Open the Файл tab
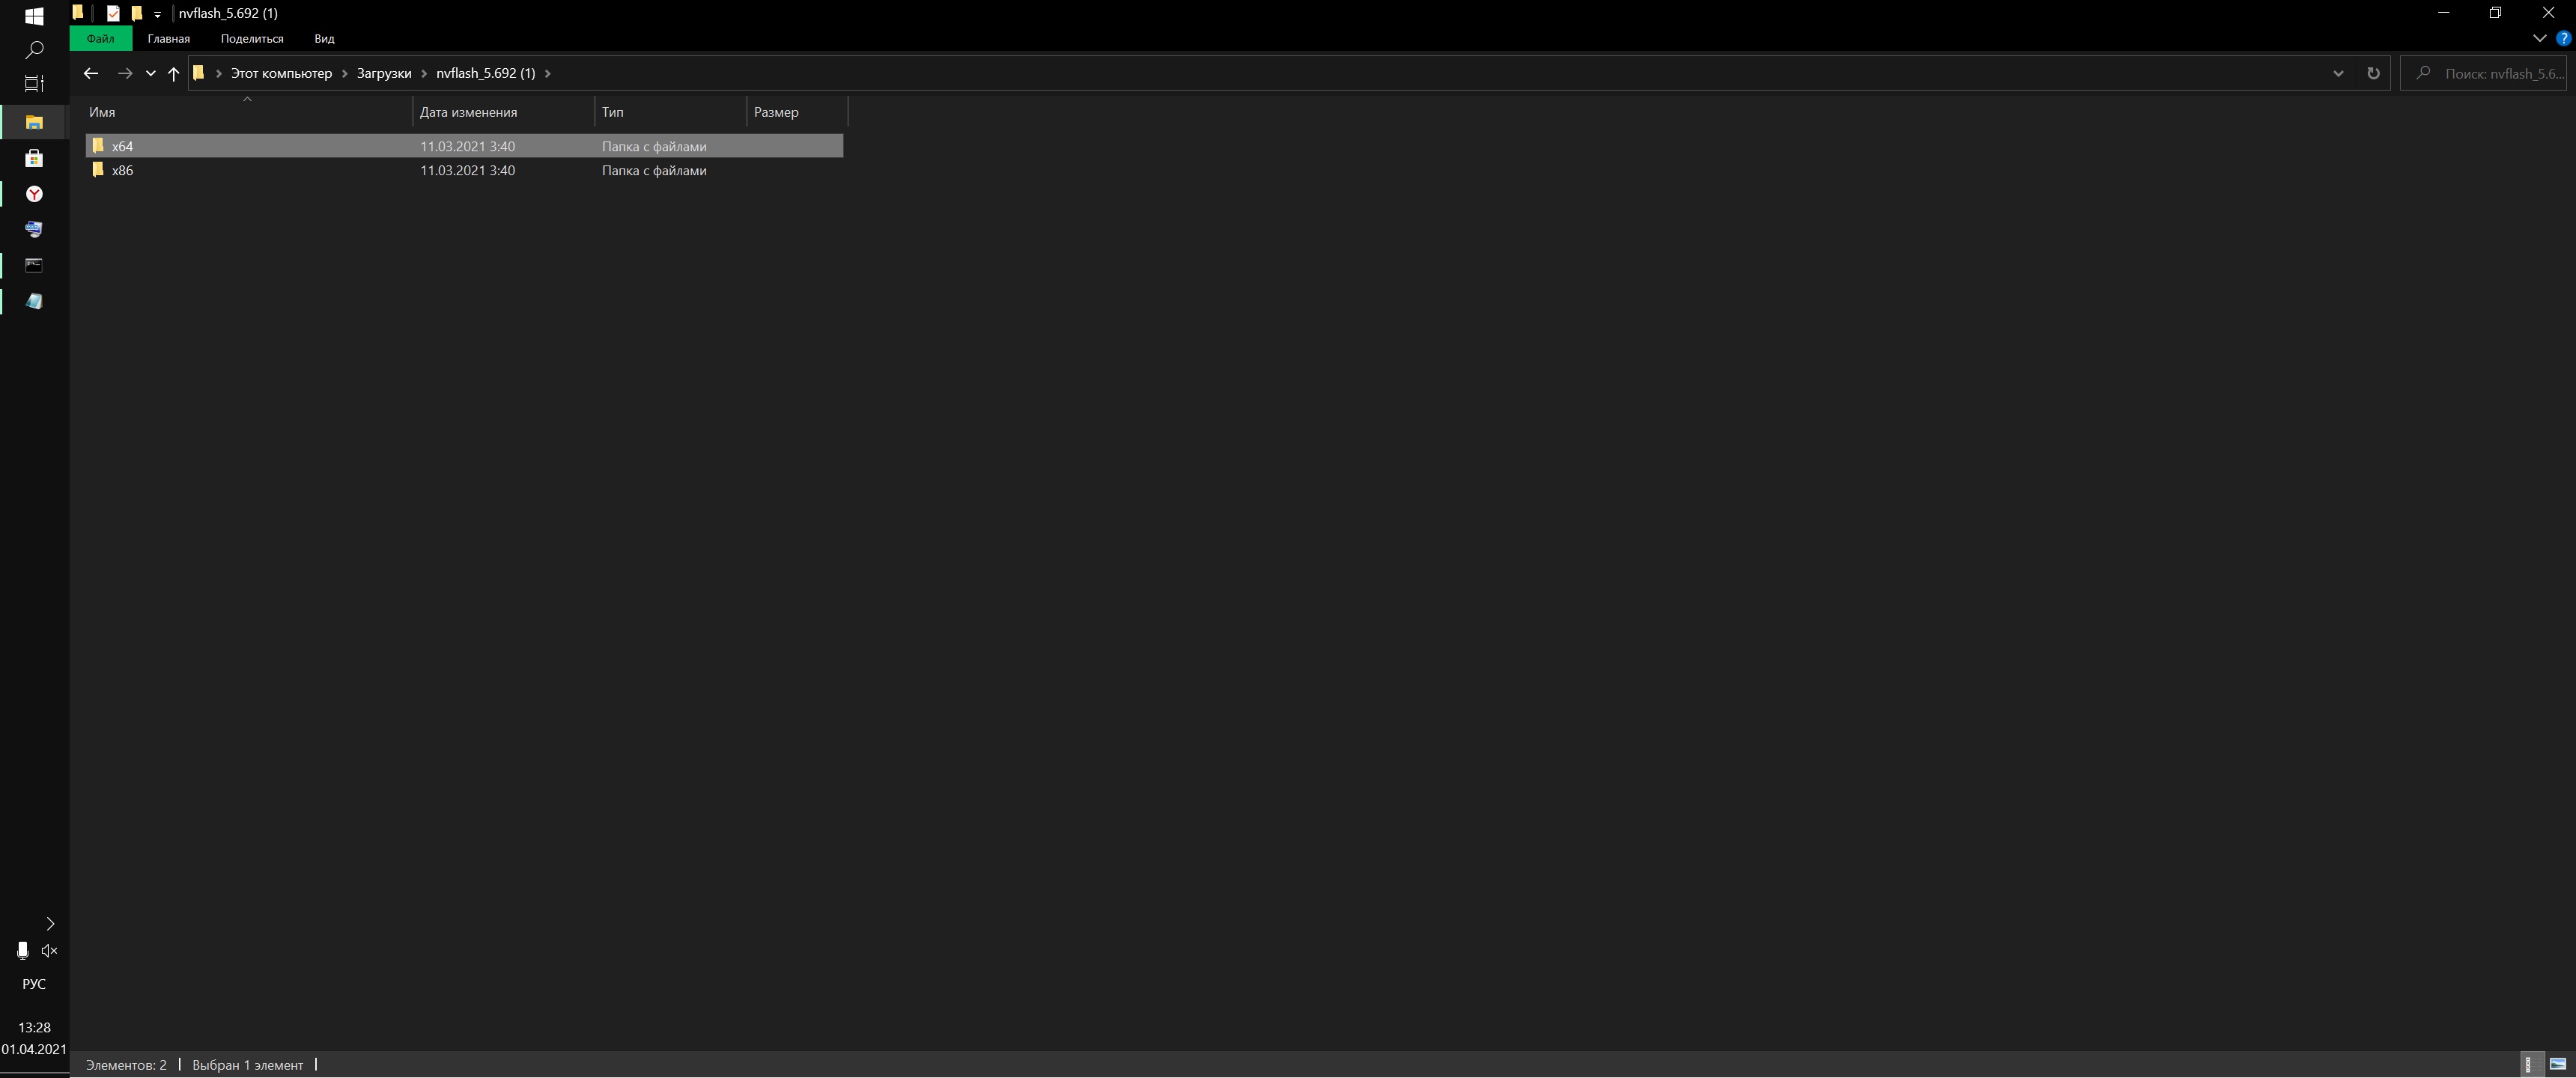2576x1078 pixels. 100,39
